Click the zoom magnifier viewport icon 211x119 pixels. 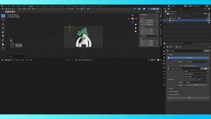[x=136, y=25]
